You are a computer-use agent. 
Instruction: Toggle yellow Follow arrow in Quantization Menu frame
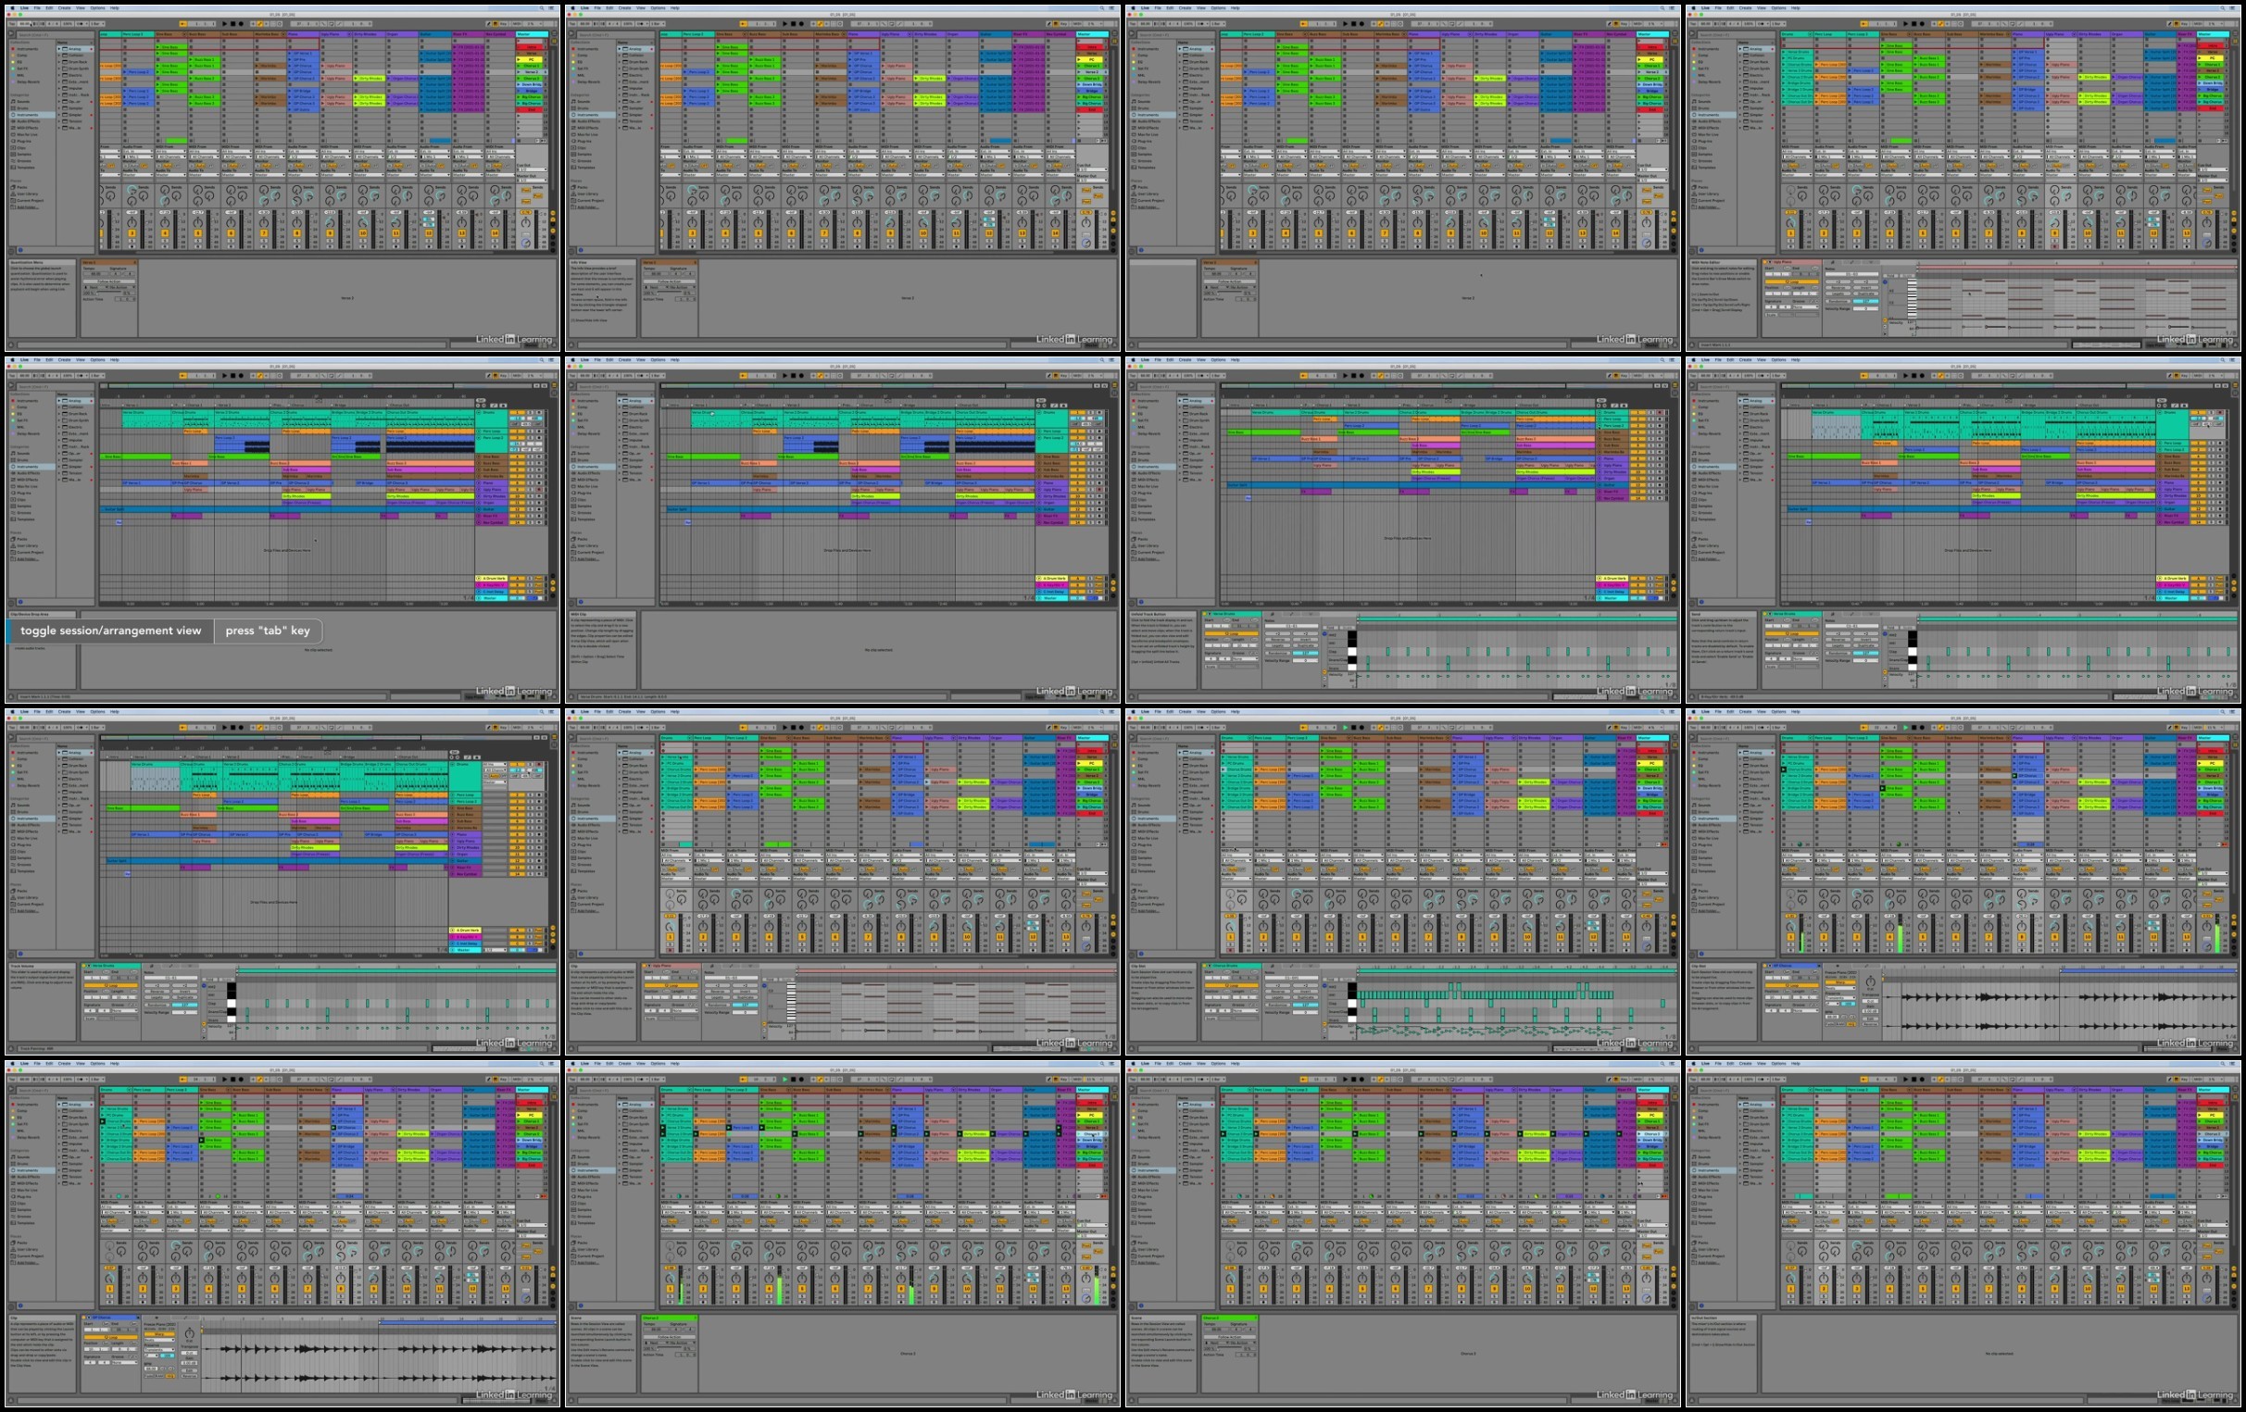(x=182, y=23)
